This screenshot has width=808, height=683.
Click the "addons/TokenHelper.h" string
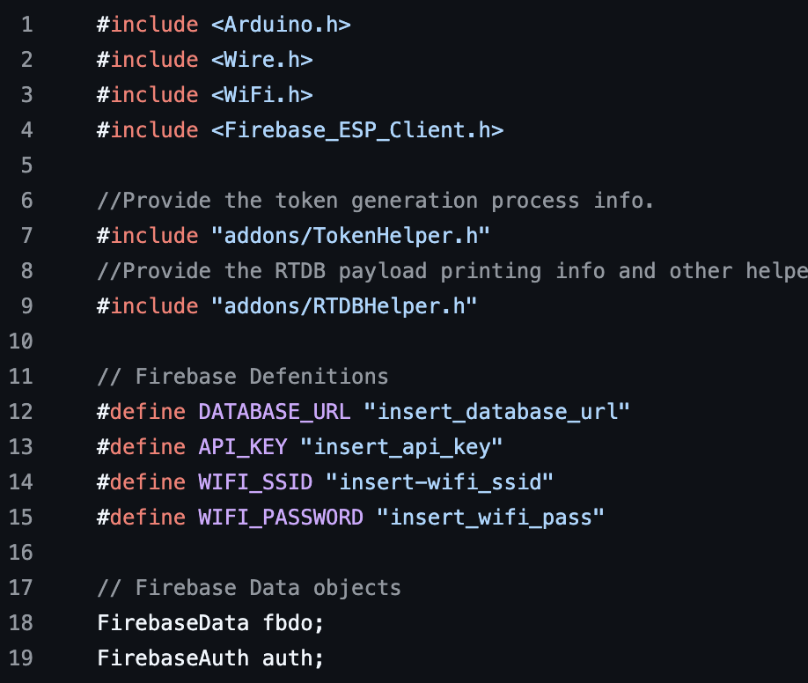(x=350, y=236)
